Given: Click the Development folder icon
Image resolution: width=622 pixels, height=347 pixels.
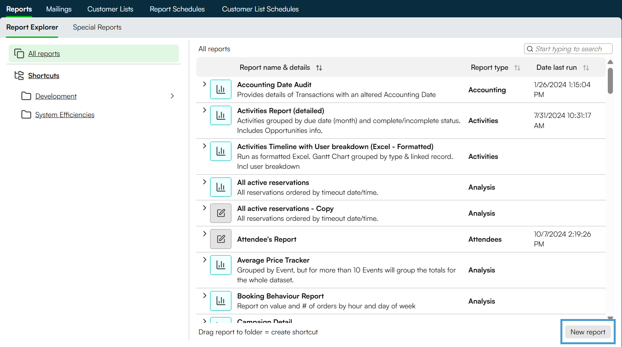Looking at the screenshot, I should (x=26, y=96).
